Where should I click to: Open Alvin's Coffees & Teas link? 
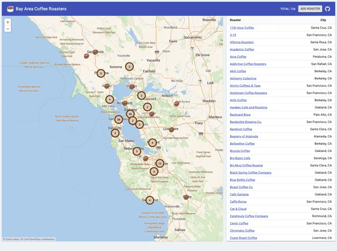point(245,86)
